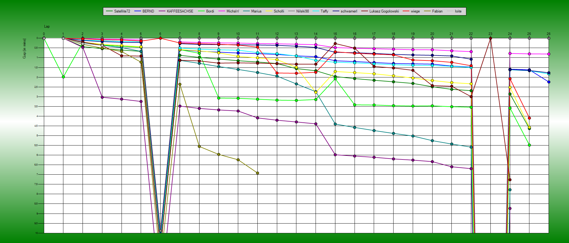Image resolution: width=569 pixels, height=243 pixels.
Task: Click lap number 6 on the top axis
Action: coord(160,34)
